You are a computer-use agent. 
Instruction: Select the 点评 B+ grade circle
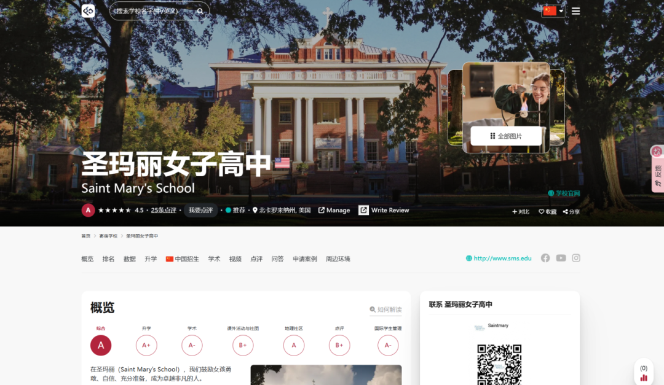339,345
